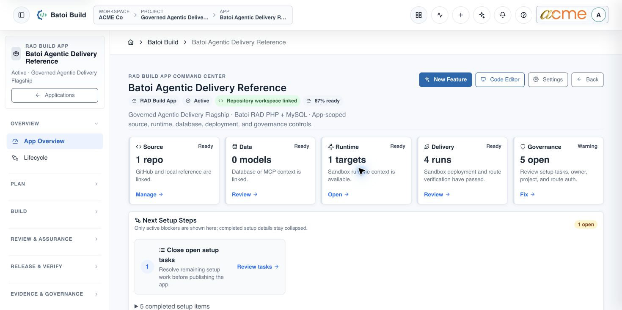
Task: Click the 67% ready badge
Action: tap(323, 101)
